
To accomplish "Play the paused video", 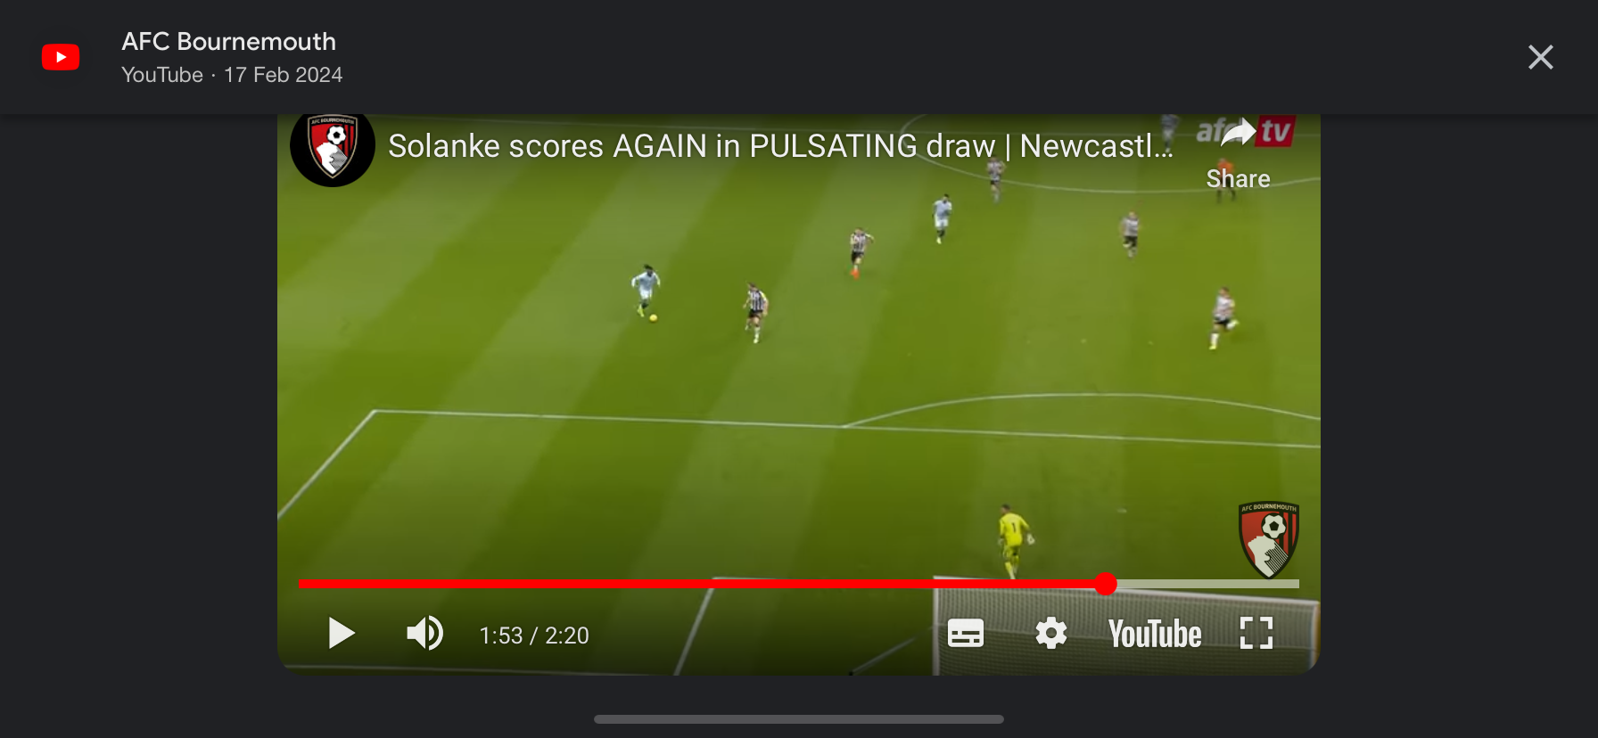I will pyautogui.click(x=342, y=634).
